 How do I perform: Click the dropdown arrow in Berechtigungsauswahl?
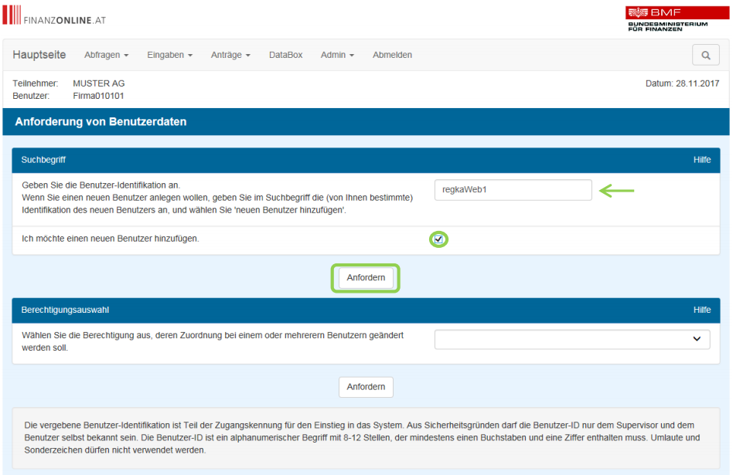tap(697, 340)
